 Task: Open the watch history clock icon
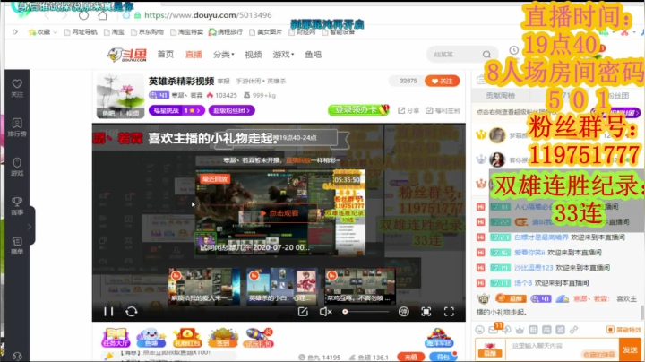[x=514, y=50]
